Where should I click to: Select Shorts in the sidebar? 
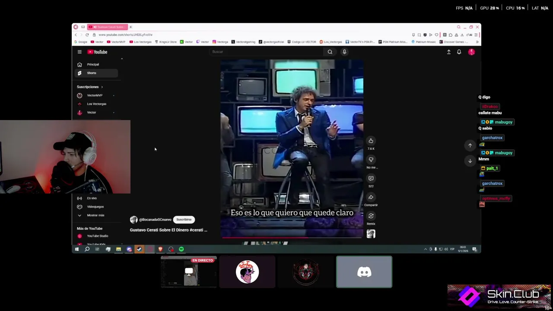coord(97,73)
